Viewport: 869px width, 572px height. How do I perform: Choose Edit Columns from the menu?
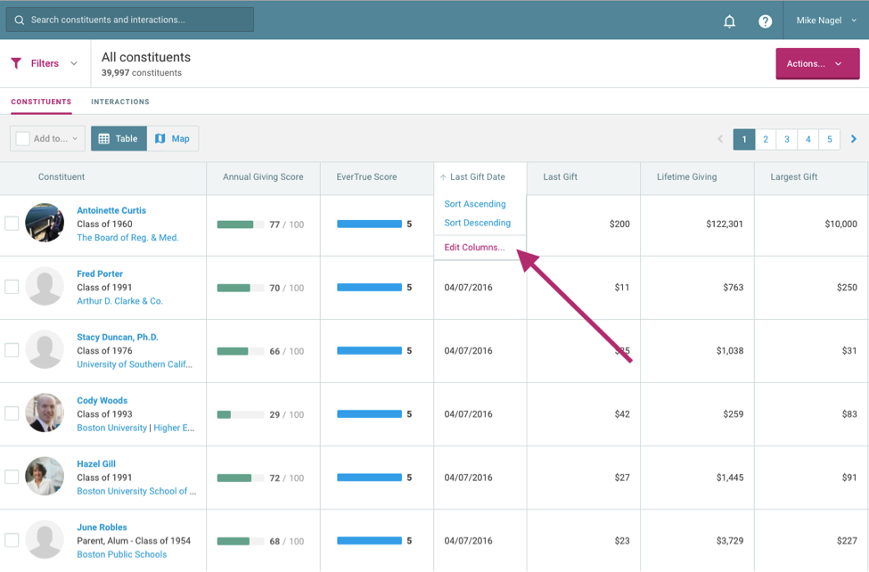(x=474, y=248)
